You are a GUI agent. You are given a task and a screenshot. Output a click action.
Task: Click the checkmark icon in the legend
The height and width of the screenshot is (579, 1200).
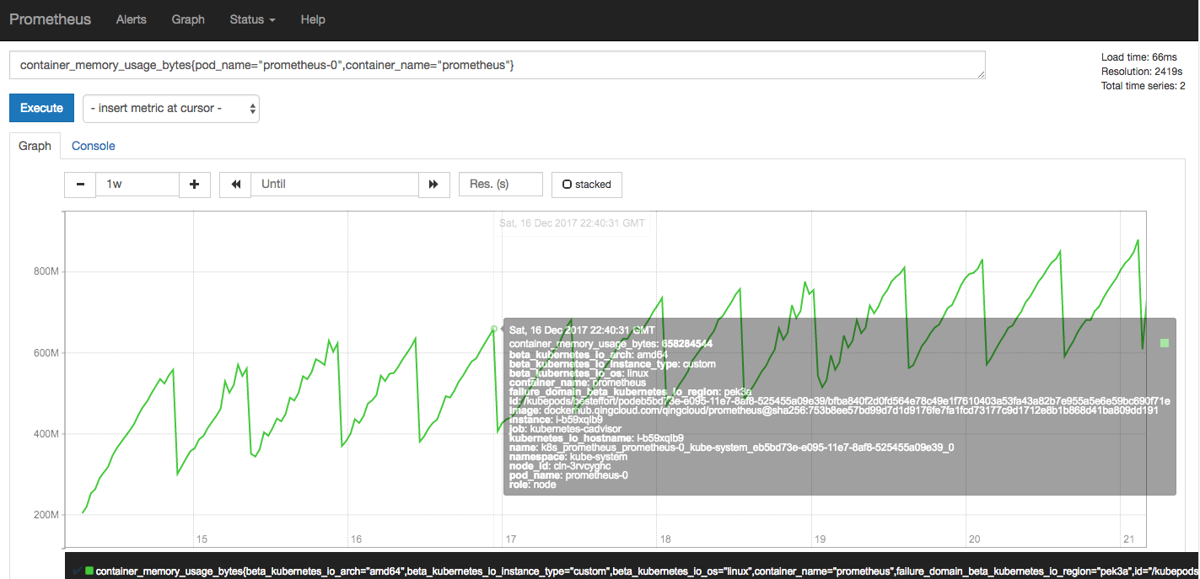[78, 571]
